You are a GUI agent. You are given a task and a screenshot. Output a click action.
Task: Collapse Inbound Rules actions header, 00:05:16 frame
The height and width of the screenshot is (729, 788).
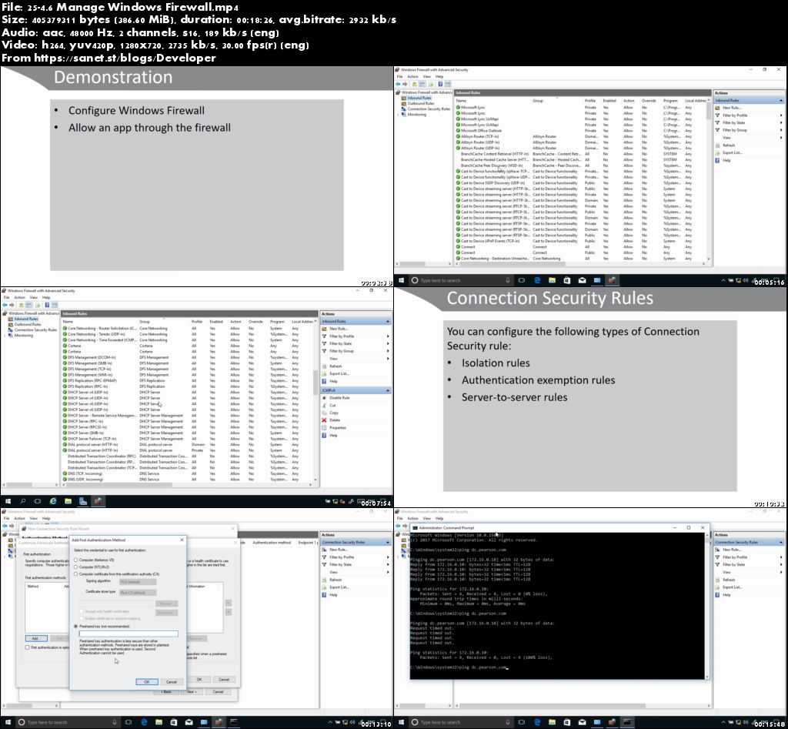781,101
